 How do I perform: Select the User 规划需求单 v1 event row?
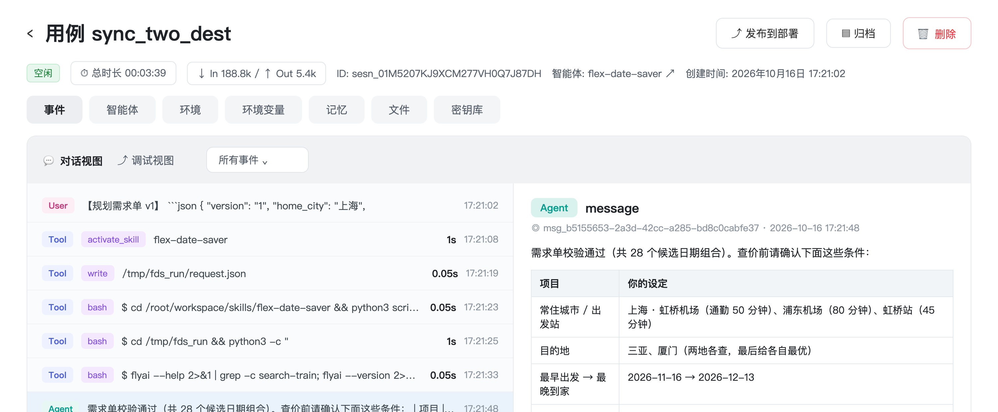[x=270, y=205]
